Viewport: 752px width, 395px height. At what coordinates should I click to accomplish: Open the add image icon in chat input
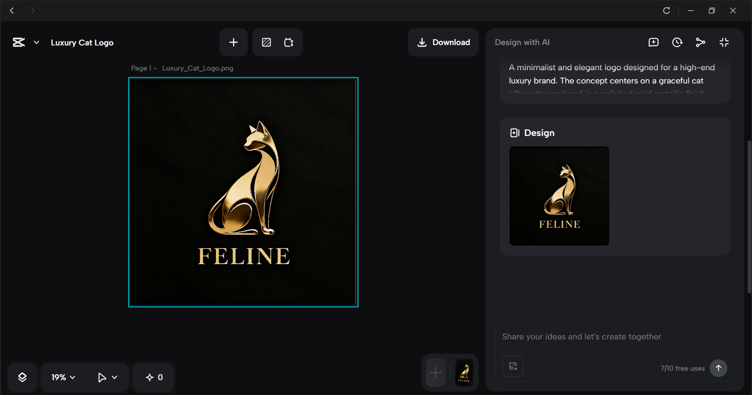(x=513, y=366)
